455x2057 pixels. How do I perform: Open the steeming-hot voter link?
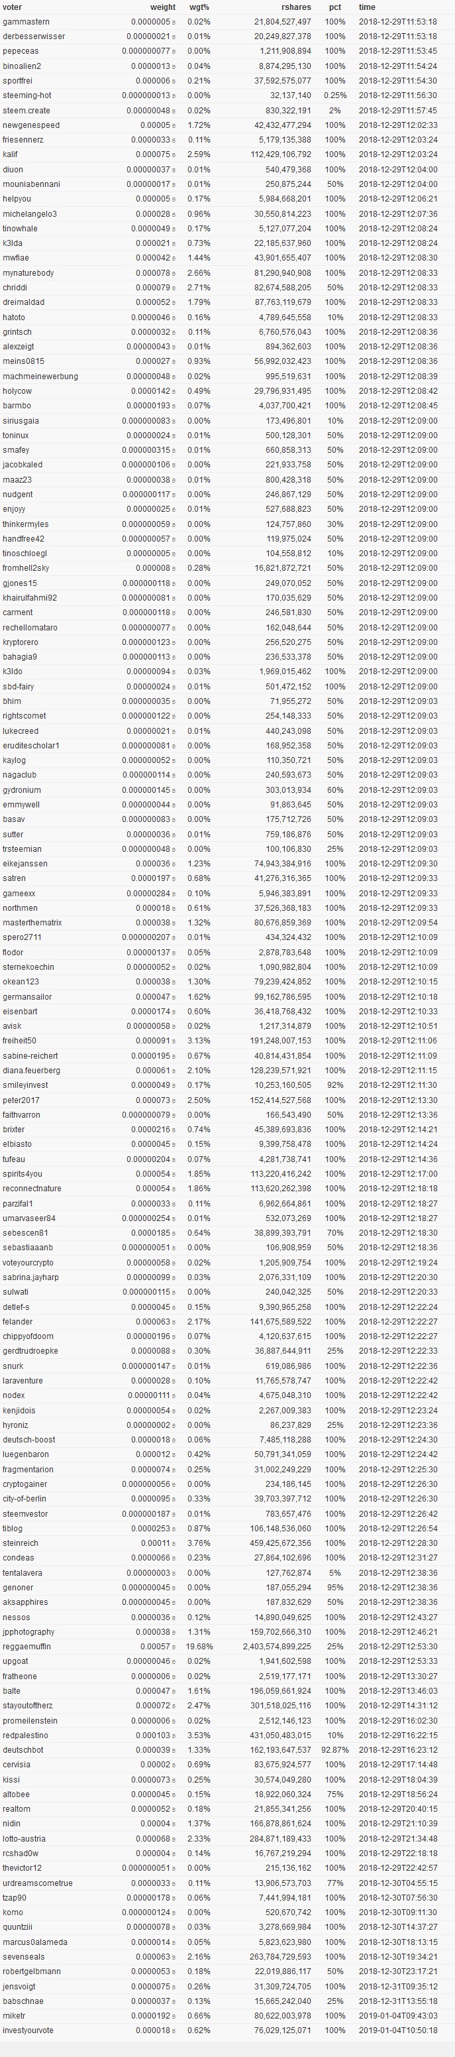click(26, 96)
